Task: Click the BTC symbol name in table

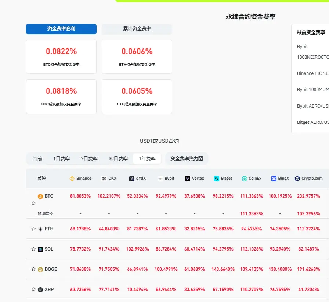Action: [x=49, y=196]
